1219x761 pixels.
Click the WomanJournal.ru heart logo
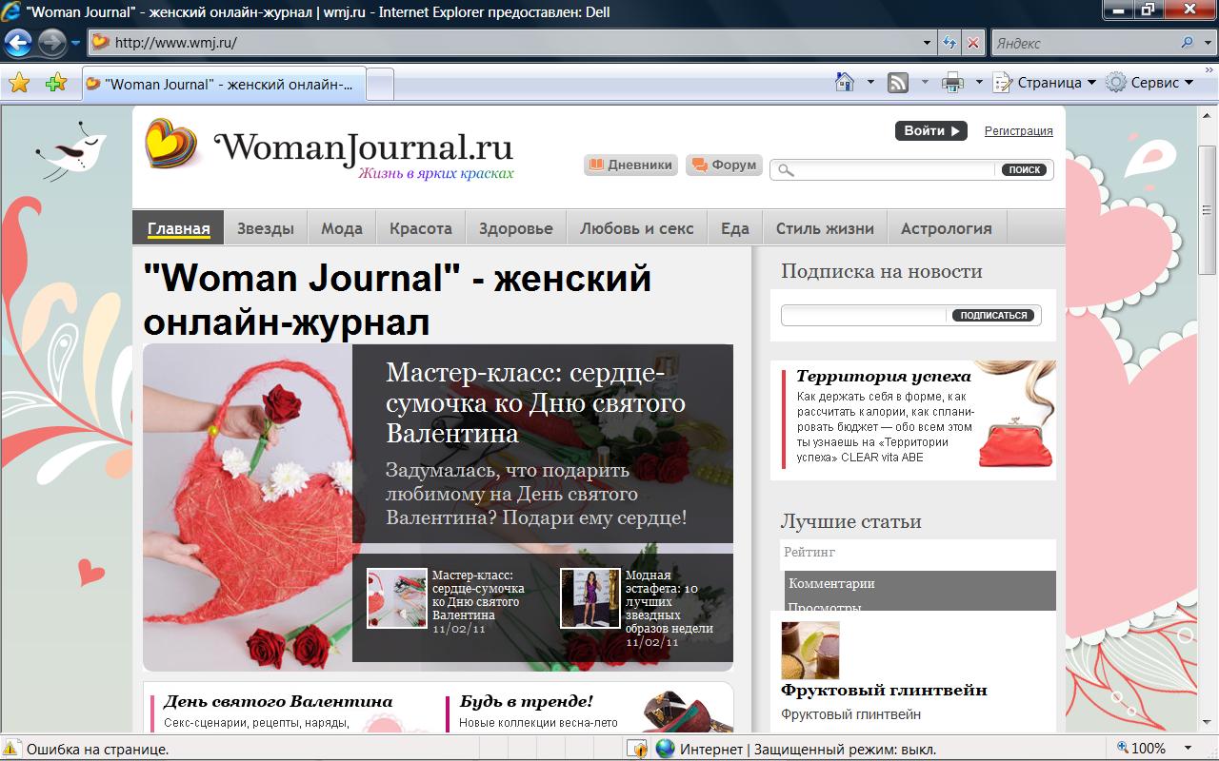pos(171,144)
